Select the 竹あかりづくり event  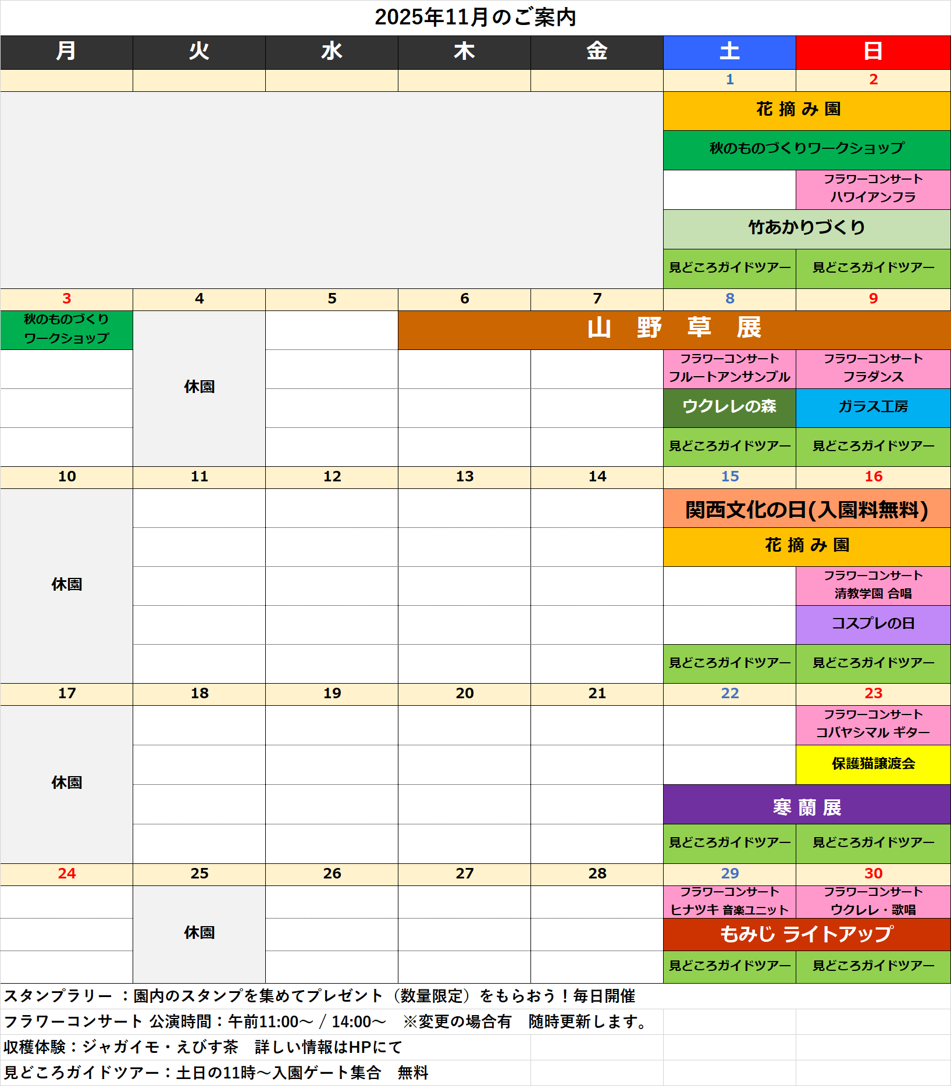coord(806,228)
